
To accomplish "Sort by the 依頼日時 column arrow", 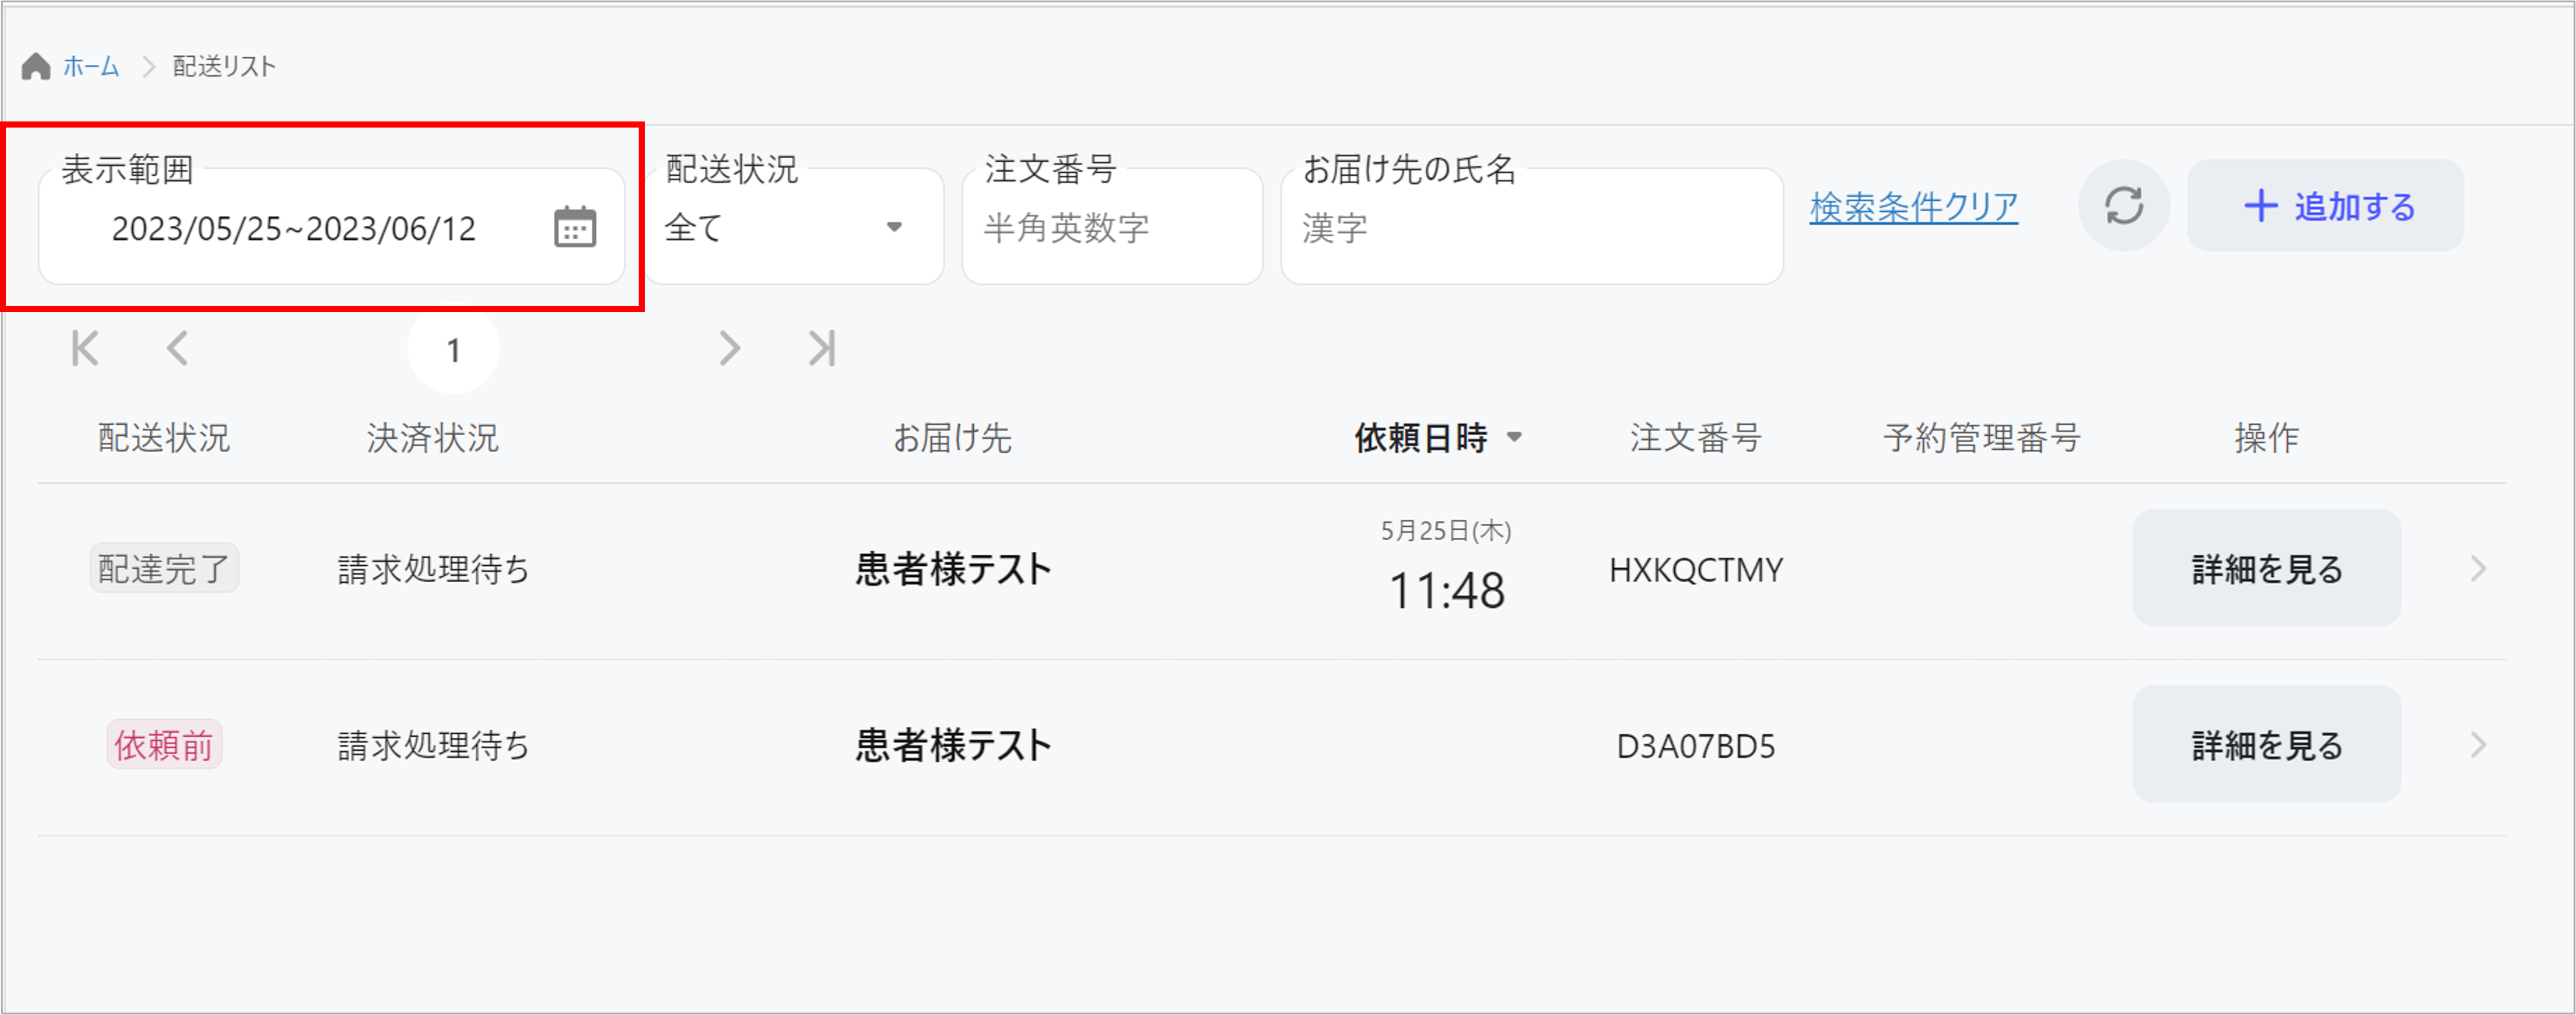I will coord(1514,437).
